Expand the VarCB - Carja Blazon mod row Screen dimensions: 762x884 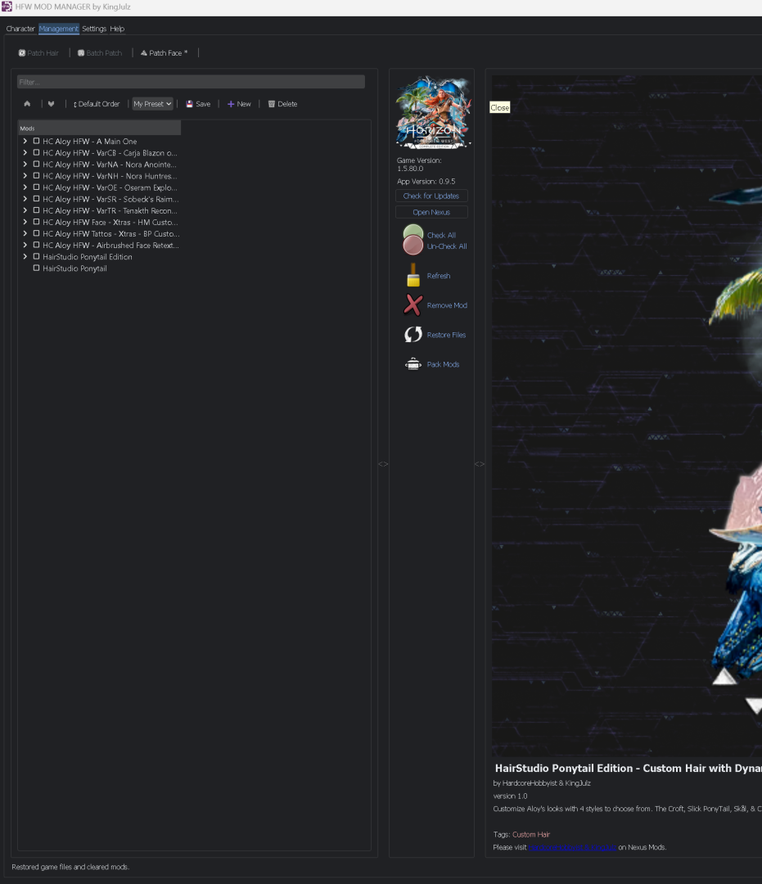pos(25,153)
